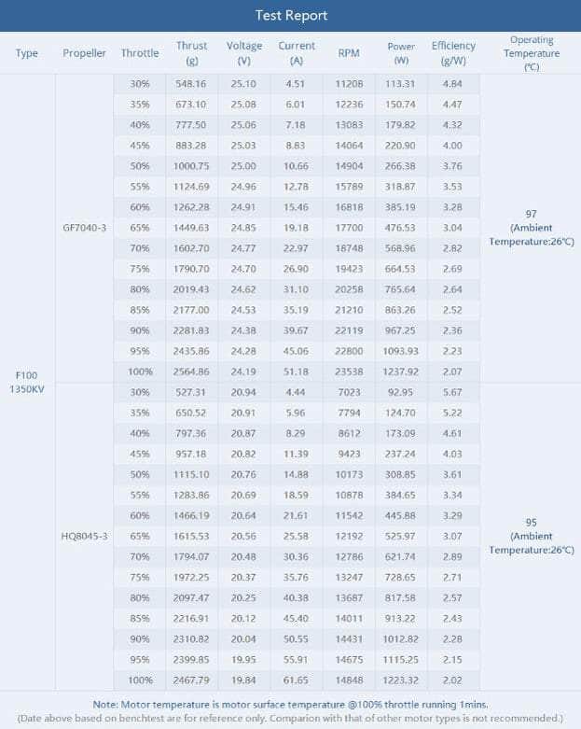Viewport: 581px width, 729px height.
Task: Select the 95 operating temperature cell
Action: coord(532,537)
